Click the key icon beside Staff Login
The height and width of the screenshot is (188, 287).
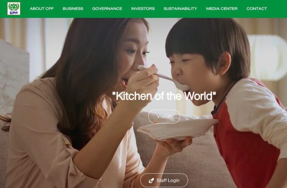coord(151,181)
